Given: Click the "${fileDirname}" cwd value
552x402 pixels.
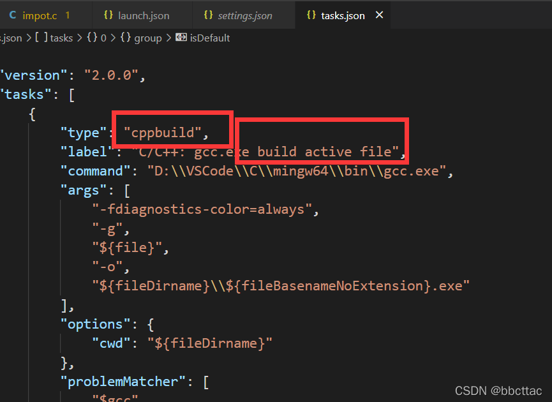Looking at the screenshot, I should coord(210,343).
